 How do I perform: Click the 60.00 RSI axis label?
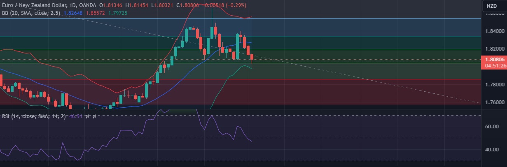point(492,127)
